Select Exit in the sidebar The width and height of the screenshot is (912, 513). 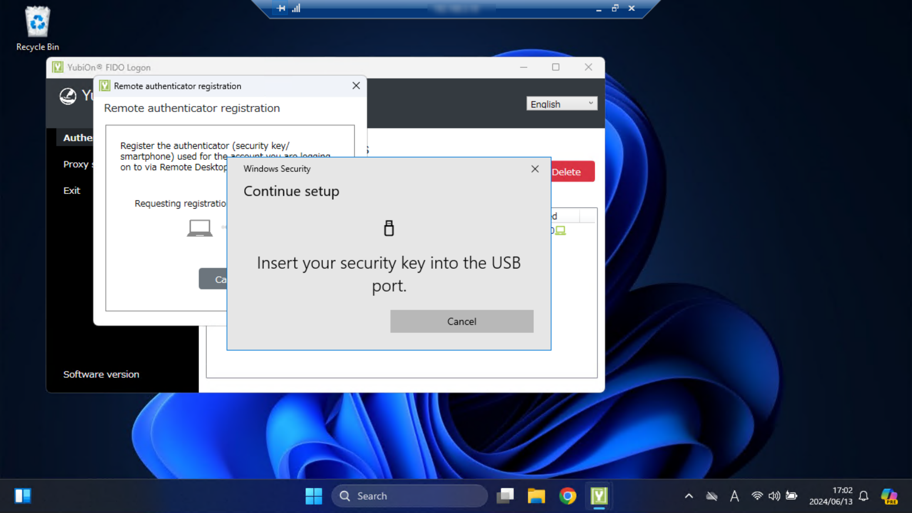72,190
